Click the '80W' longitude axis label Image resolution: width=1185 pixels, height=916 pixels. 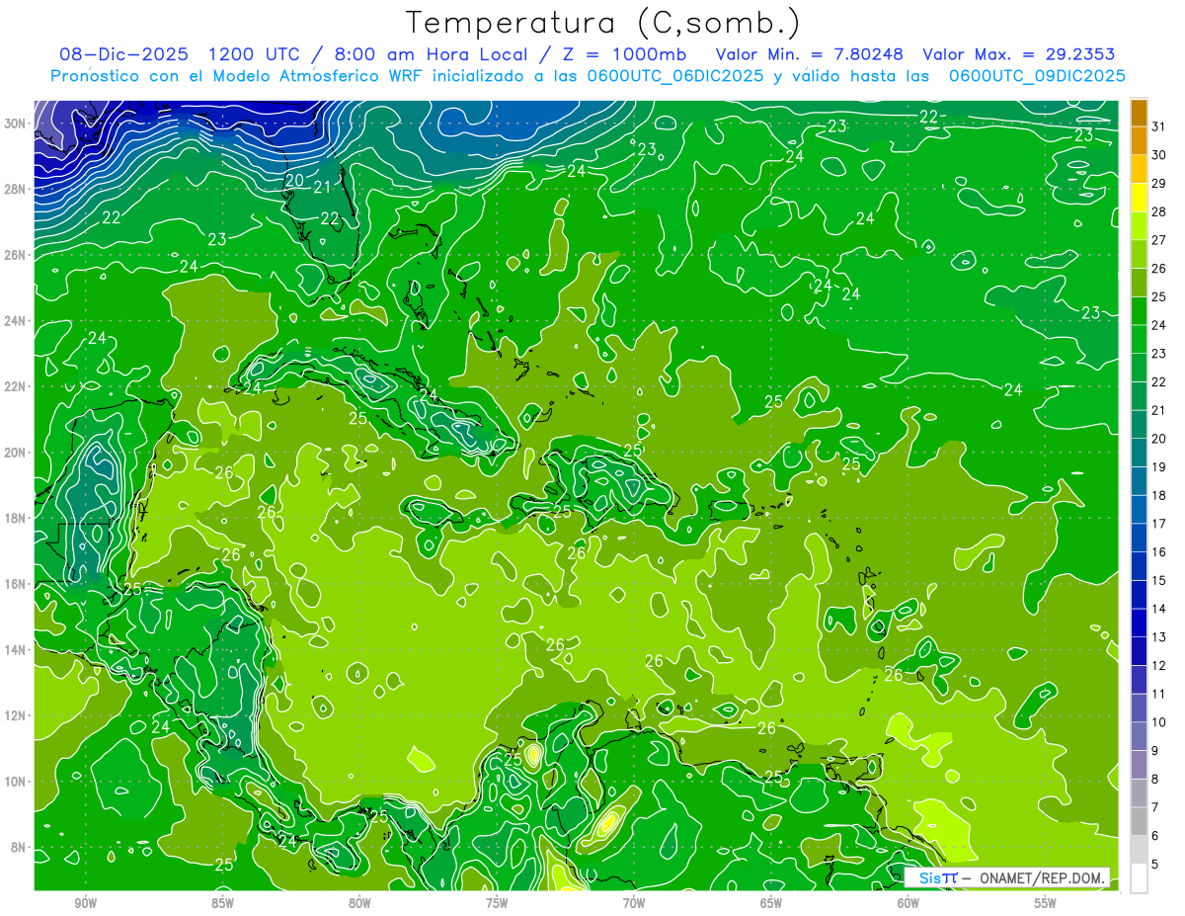359,904
